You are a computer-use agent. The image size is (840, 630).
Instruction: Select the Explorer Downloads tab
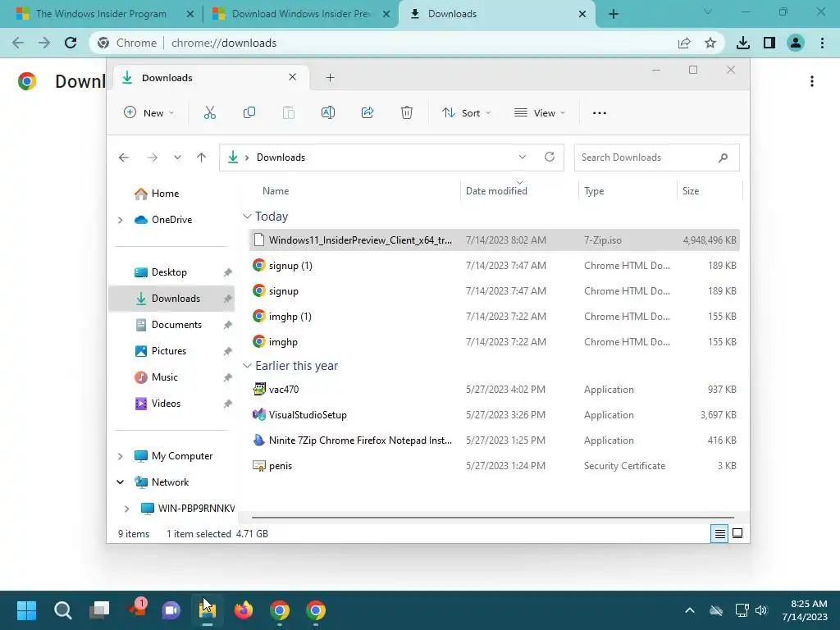pos(209,78)
